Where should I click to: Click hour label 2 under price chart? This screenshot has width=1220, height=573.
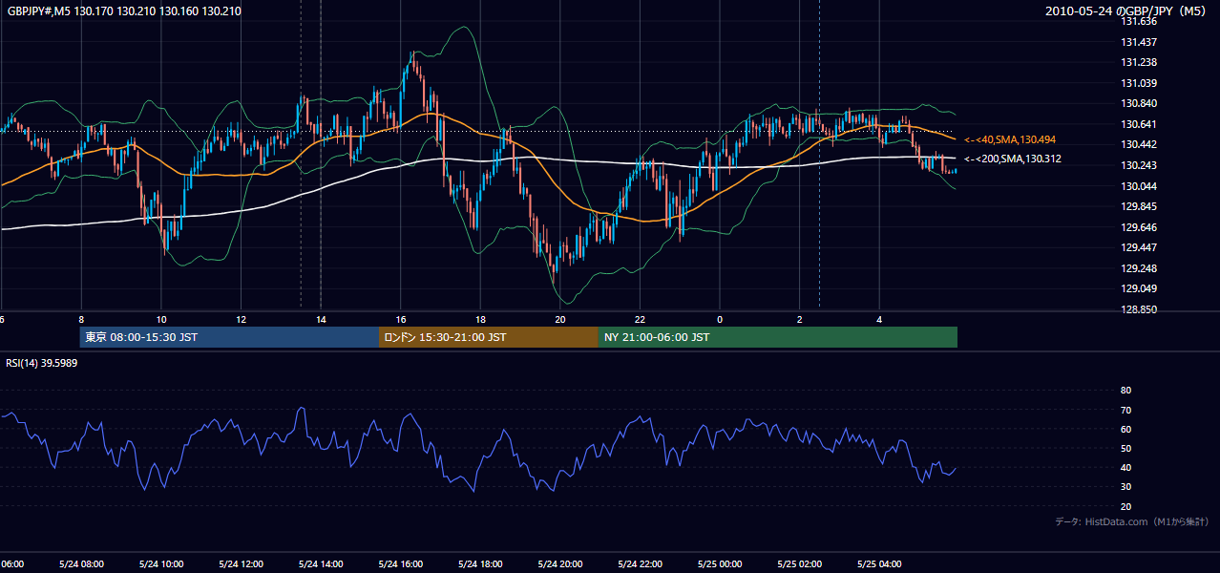[x=799, y=320]
